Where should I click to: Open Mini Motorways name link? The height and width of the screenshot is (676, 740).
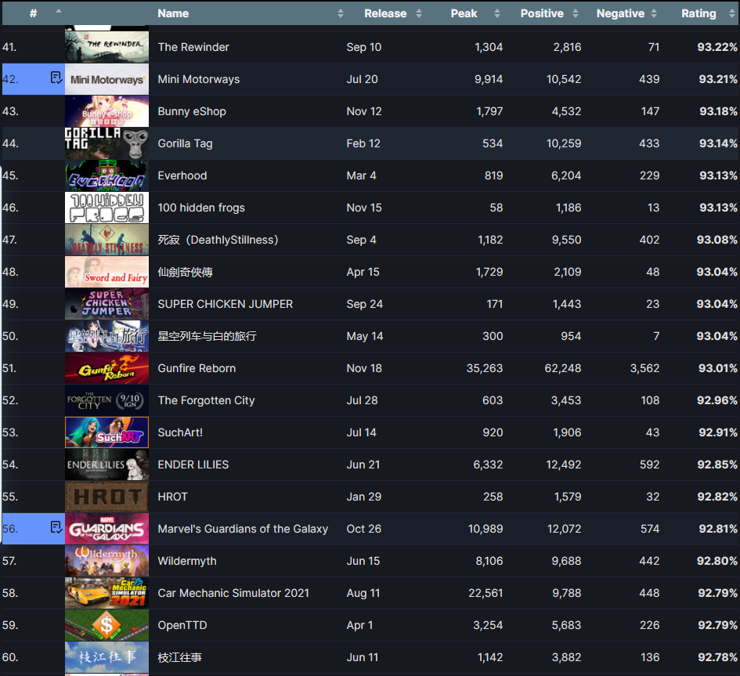(x=199, y=79)
